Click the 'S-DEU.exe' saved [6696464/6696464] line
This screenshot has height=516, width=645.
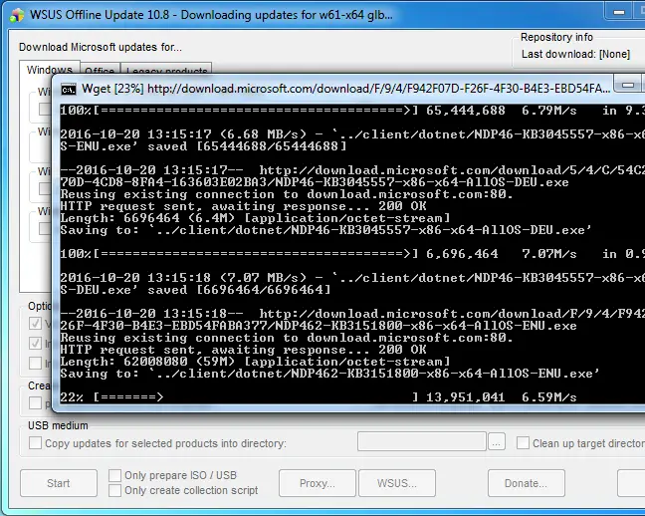pyautogui.click(x=195, y=290)
